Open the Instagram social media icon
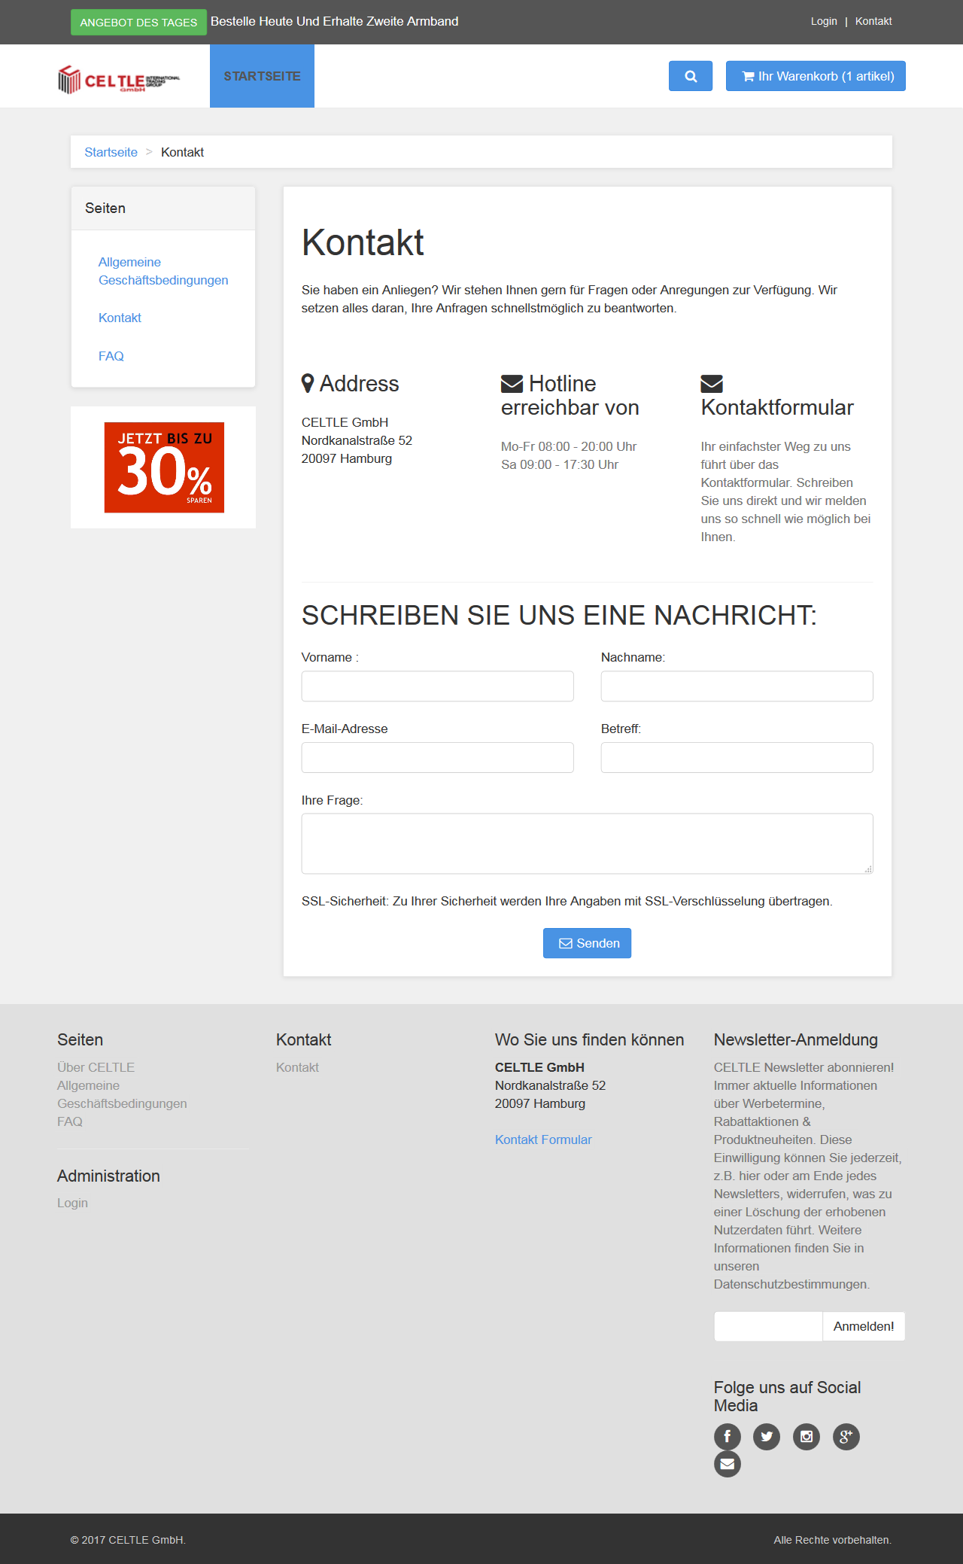 [806, 1436]
